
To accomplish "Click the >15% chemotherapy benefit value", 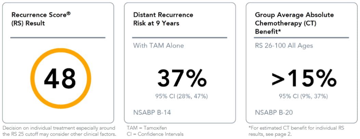I will click(x=303, y=78).
